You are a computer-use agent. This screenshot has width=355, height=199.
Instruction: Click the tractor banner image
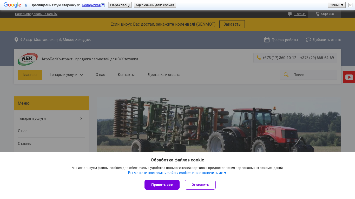point(219,124)
